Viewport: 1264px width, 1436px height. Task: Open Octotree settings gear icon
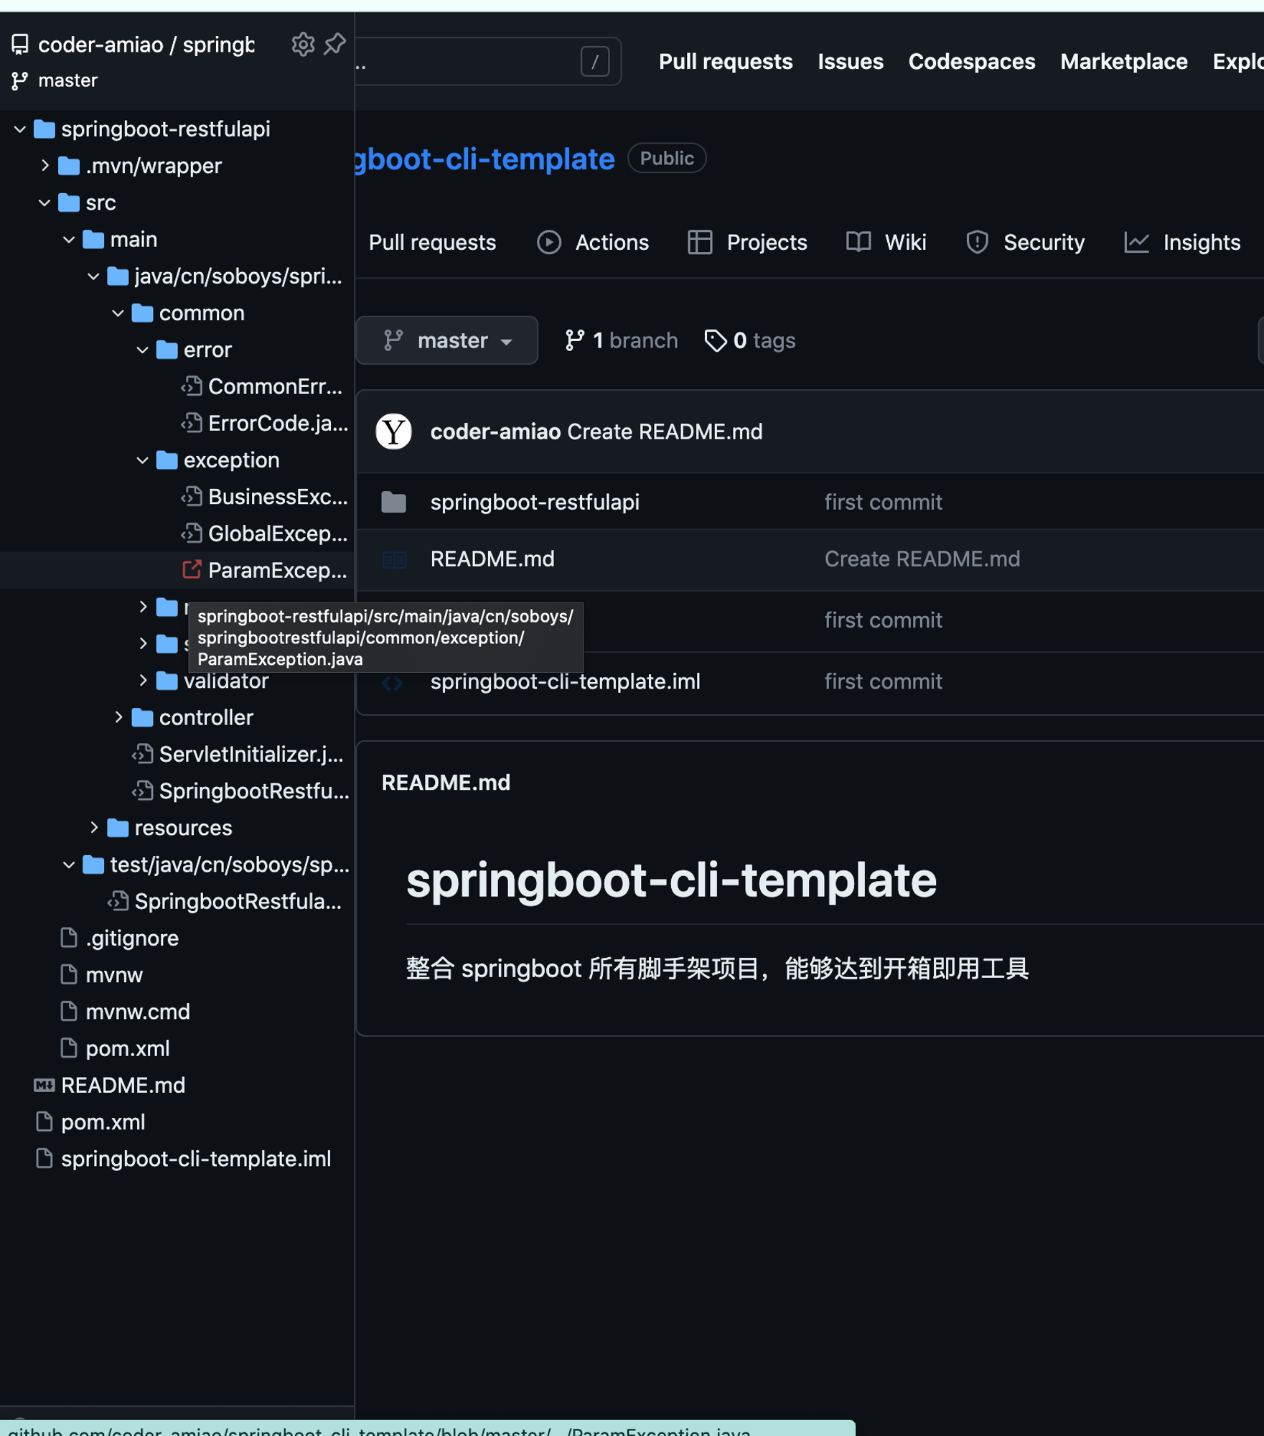[x=303, y=45]
